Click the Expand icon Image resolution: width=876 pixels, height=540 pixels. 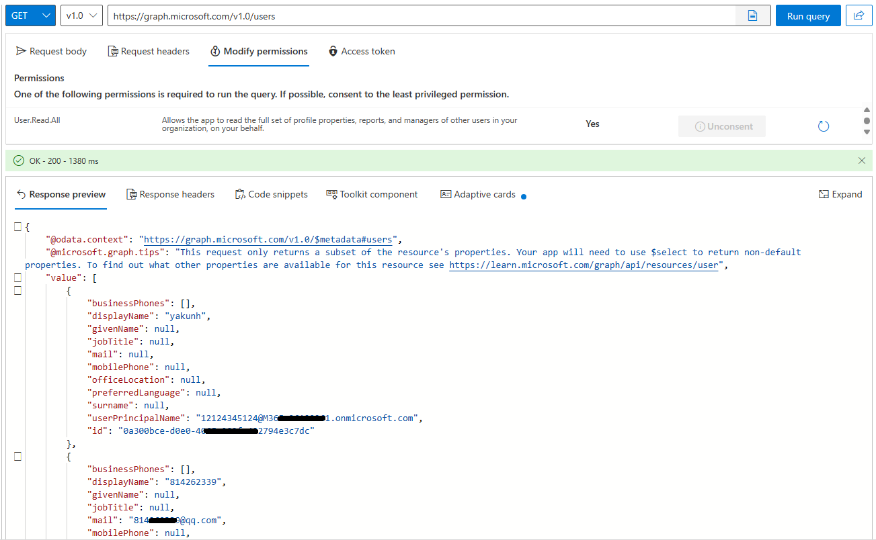(x=824, y=194)
